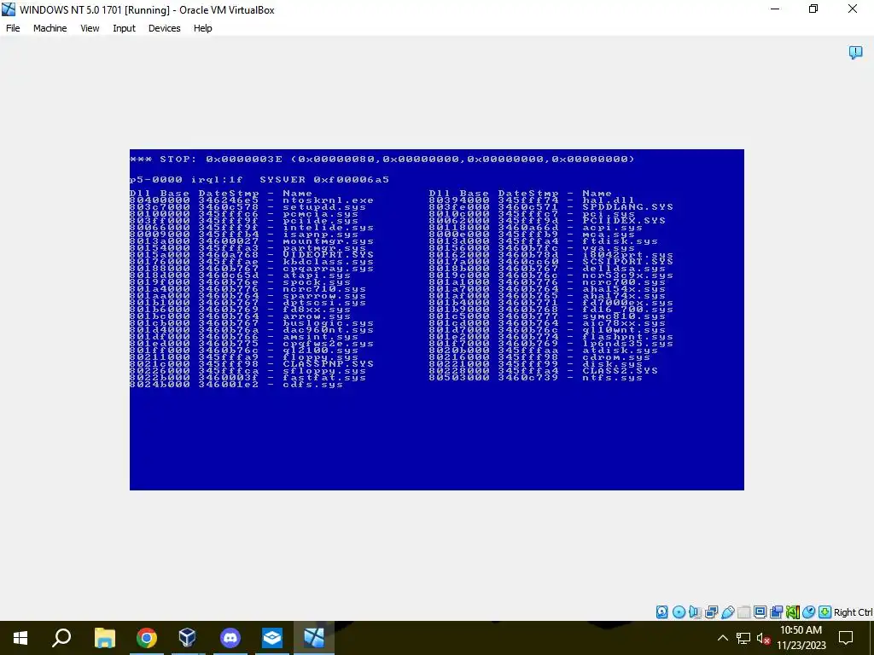Click the 'SYSVER 0xf00006a5' text line
The image size is (874, 655).
[324, 180]
